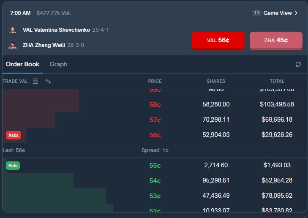Click total $103,498.58

(x=277, y=104)
